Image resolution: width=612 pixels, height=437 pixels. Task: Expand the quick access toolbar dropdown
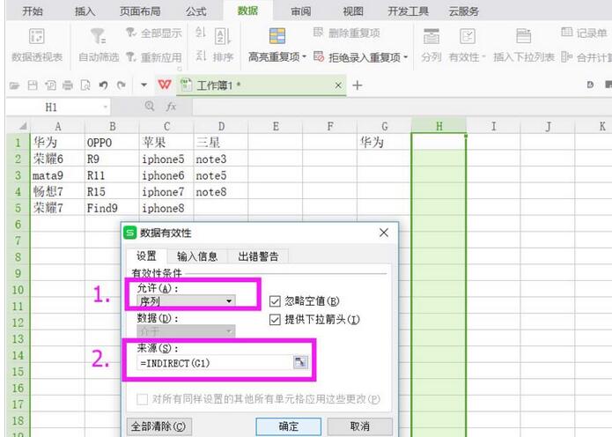144,85
